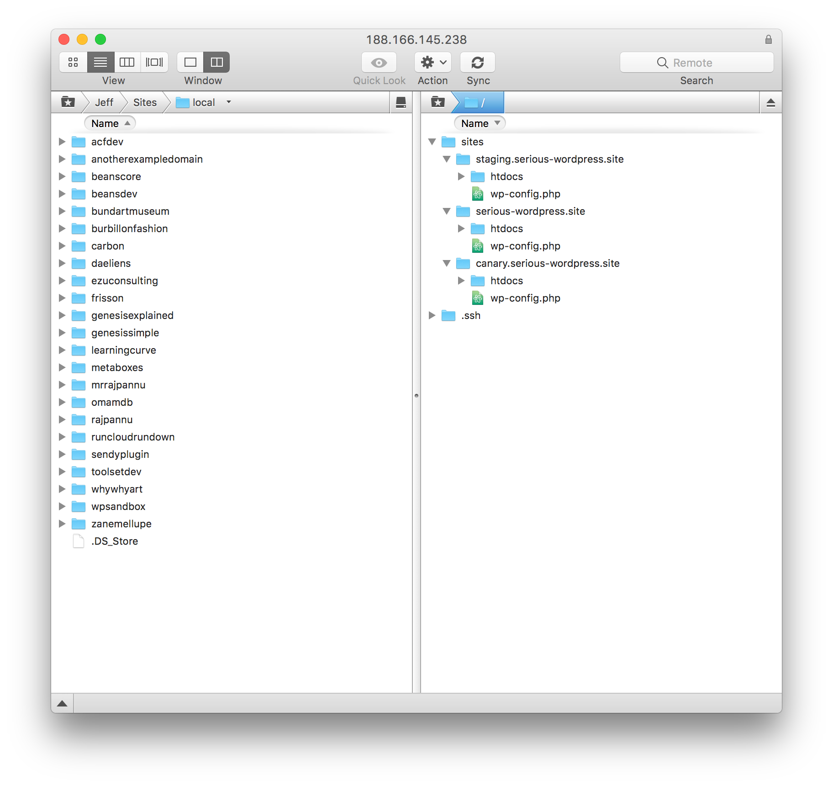This screenshot has height=786, width=833.
Task: Click the daeliens folder icon
Action: [79, 263]
